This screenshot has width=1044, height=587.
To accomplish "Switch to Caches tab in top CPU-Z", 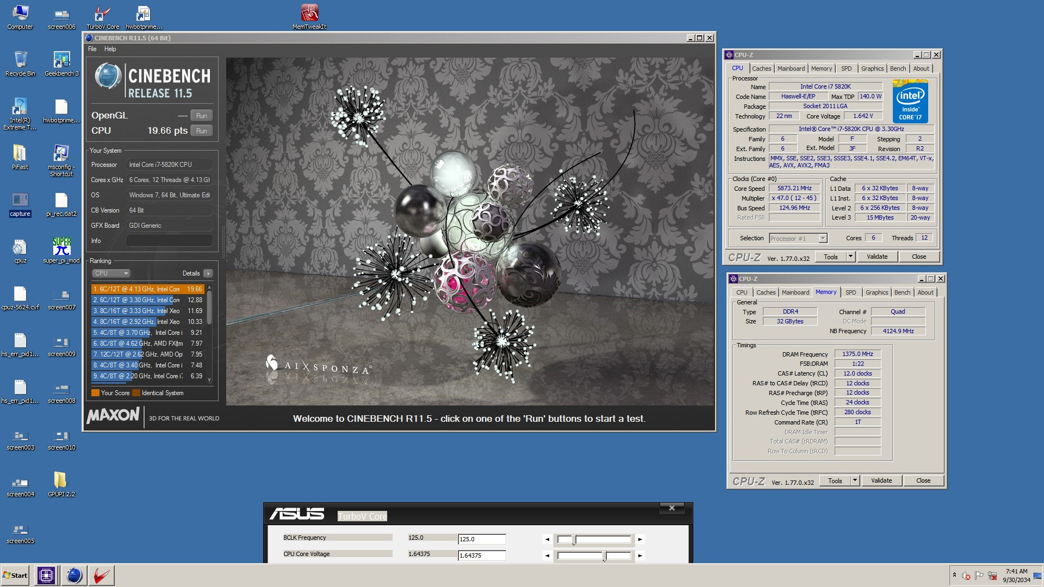I will tap(761, 68).
